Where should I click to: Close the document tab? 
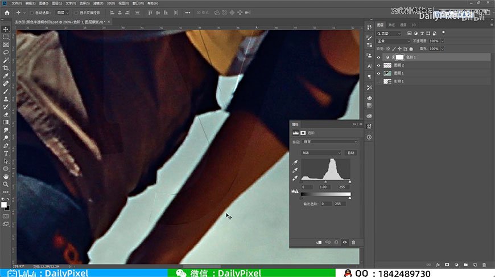click(x=109, y=22)
